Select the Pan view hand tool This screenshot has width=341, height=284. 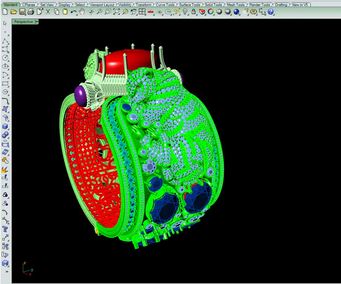82,12
